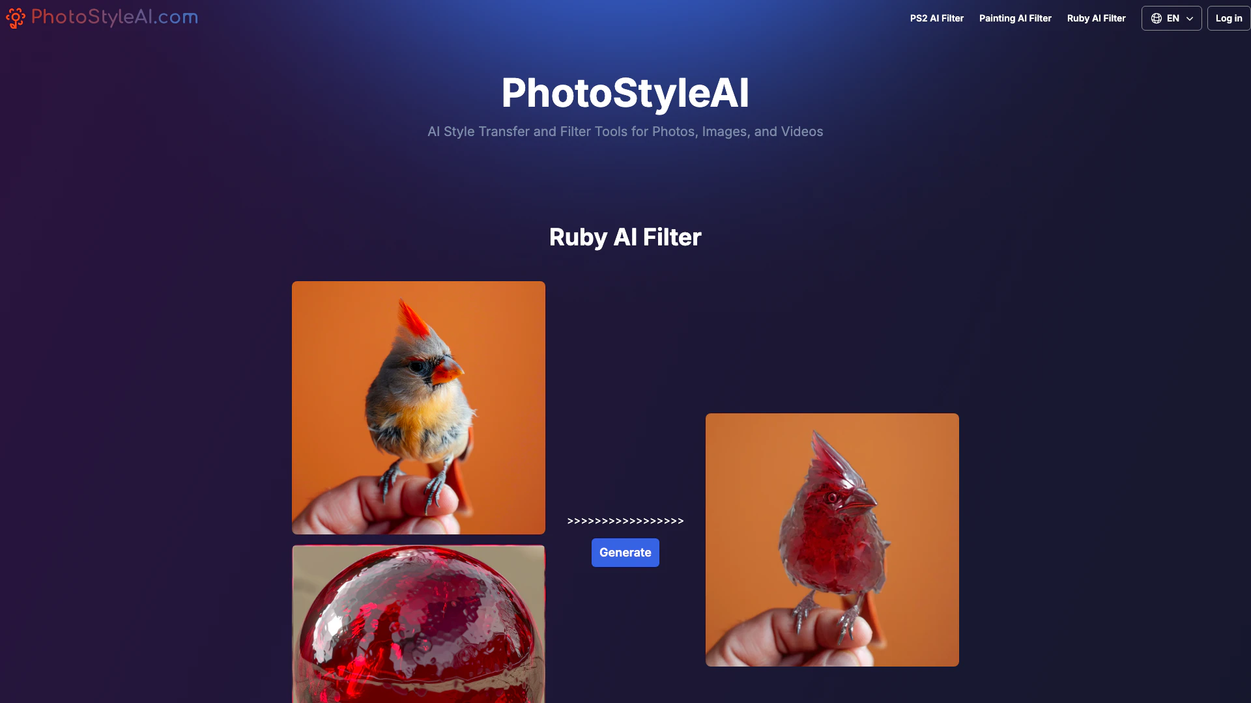Click the globe language icon
This screenshot has width=1251, height=703.
(1157, 18)
